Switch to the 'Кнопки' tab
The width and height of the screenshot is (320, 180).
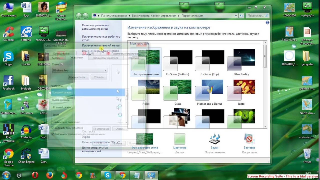(56, 58)
